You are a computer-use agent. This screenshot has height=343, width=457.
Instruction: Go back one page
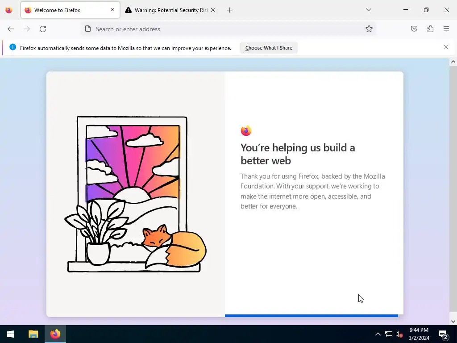pos(11,29)
